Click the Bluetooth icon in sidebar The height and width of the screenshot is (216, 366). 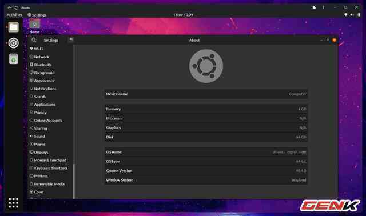click(31, 65)
